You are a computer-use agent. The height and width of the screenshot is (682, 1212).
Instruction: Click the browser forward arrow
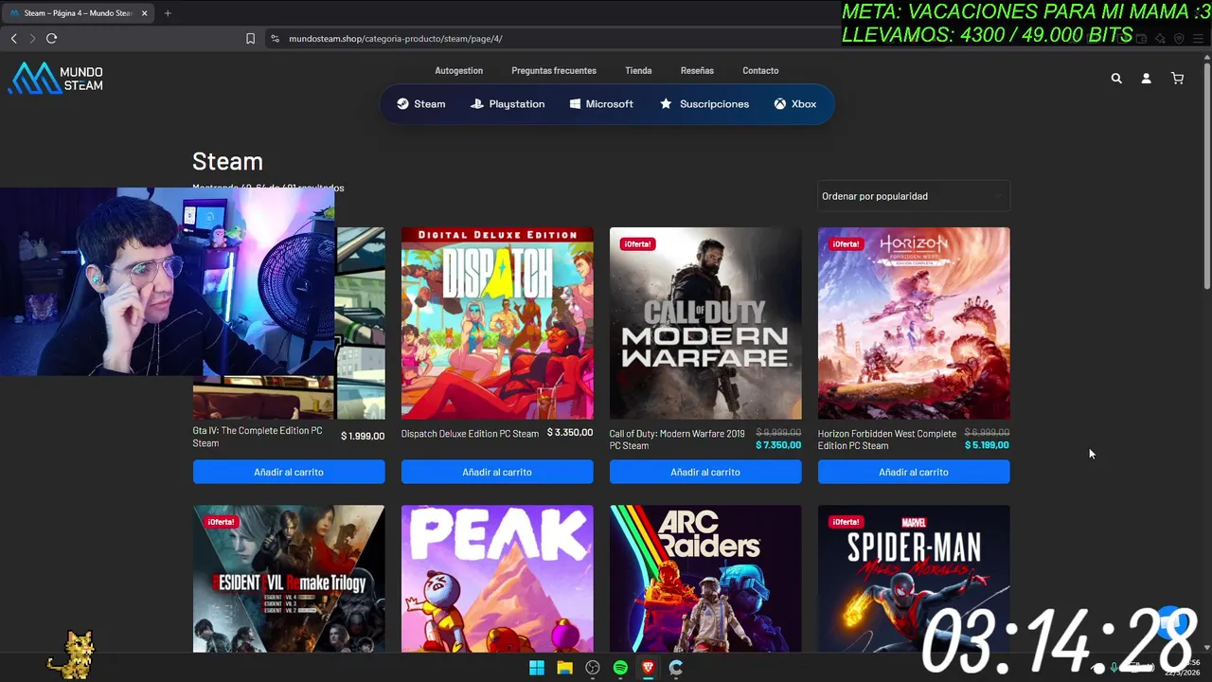click(32, 39)
